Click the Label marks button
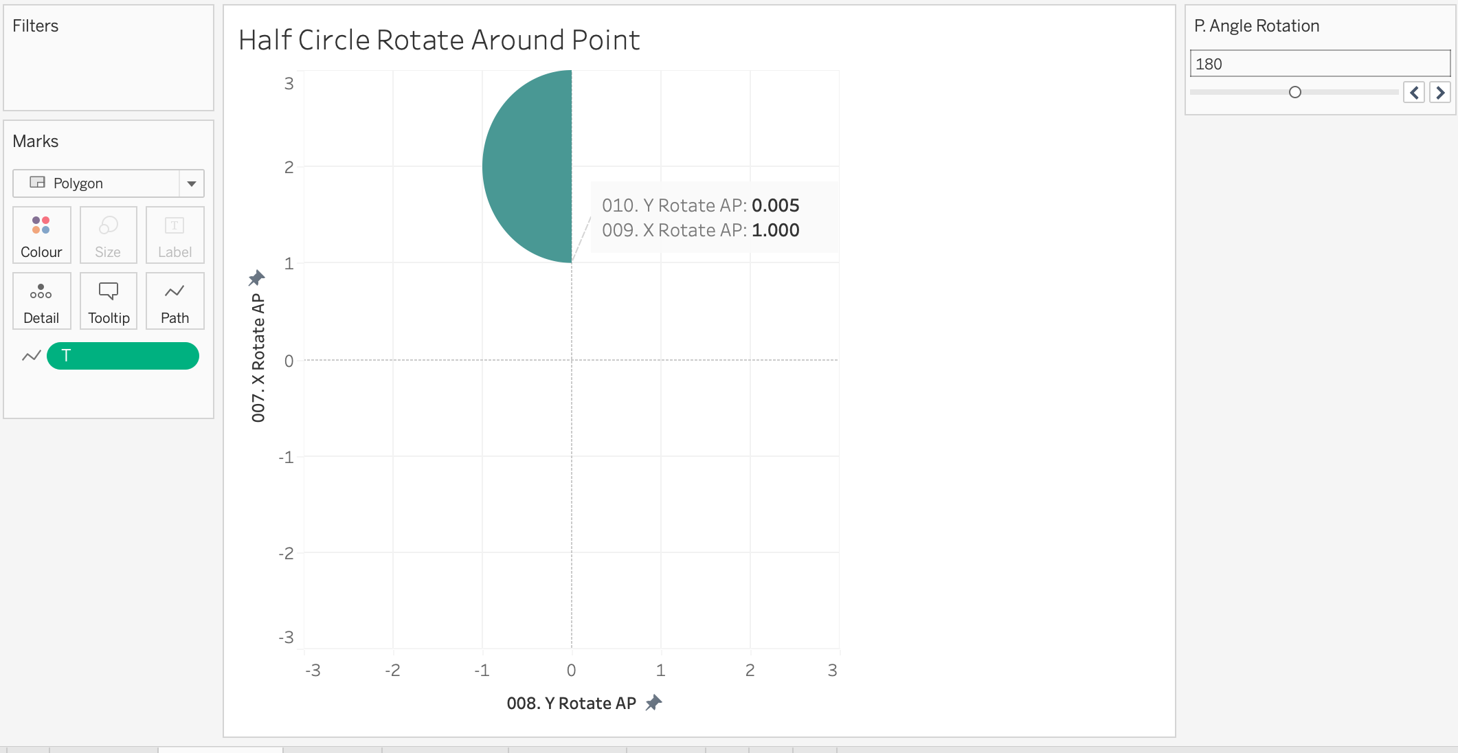This screenshot has width=1458, height=753. (175, 235)
